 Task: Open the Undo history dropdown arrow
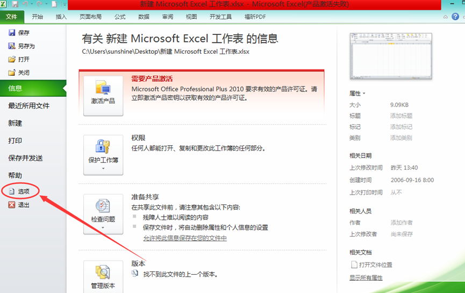click(32, 4)
